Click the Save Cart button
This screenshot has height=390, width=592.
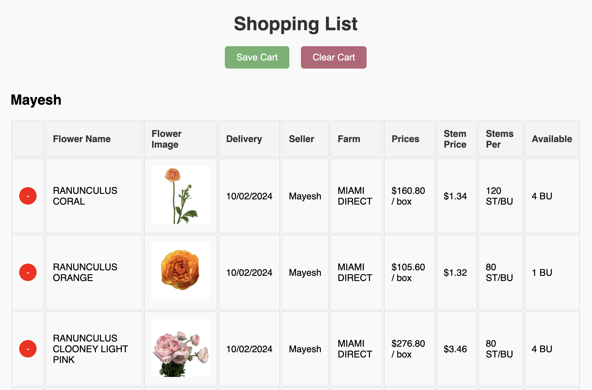pos(257,57)
